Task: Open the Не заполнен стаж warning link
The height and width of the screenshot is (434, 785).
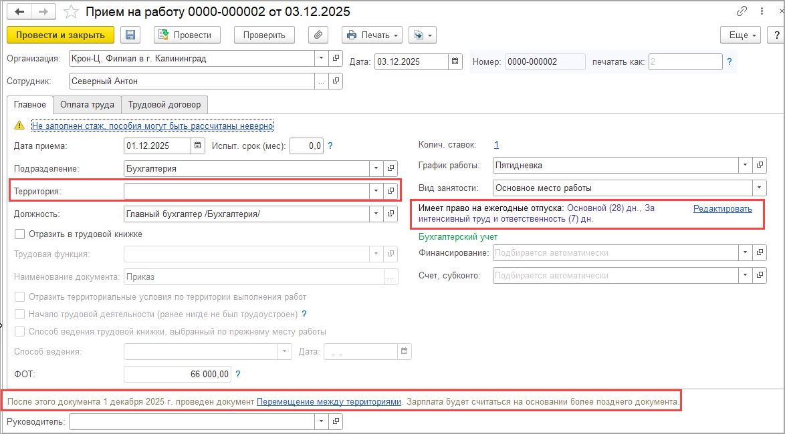Action: point(152,126)
